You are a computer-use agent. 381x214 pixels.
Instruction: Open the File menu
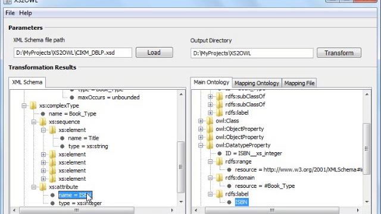pos(10,13)
